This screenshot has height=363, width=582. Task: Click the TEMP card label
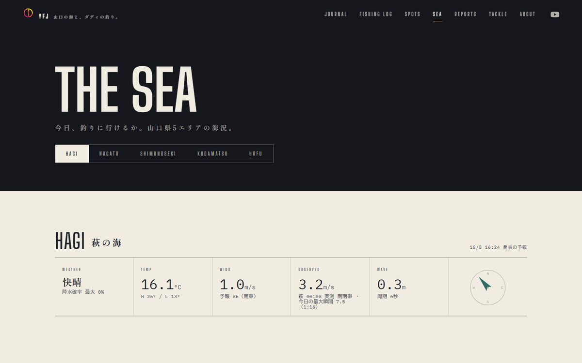(146, 270)
